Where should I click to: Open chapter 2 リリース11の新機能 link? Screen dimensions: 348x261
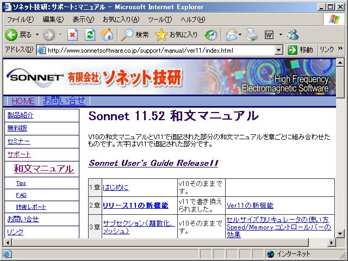click(135, 206)
